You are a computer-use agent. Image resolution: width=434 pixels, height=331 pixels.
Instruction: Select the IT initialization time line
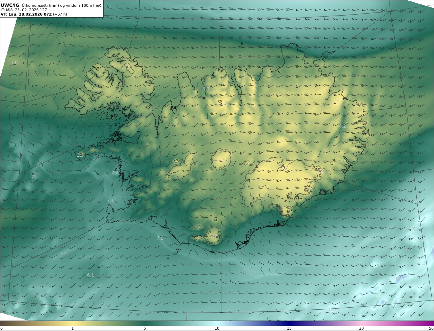(x=24, y=10)
